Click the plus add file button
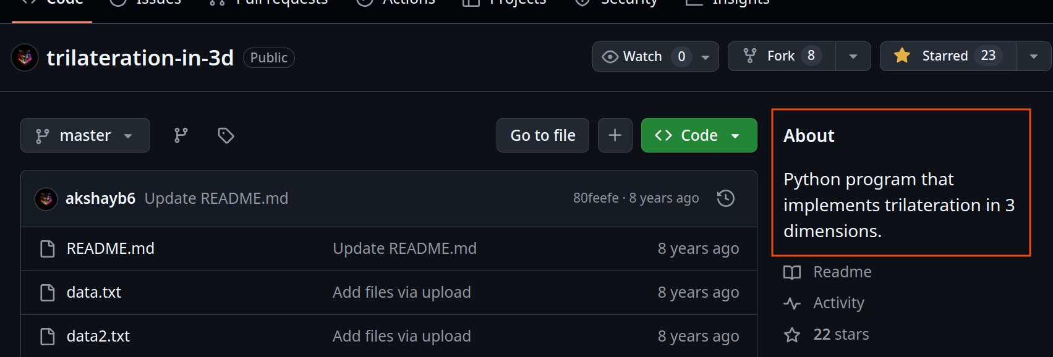This screenshot has height=357, width=1053. pyautogui.click(x=615, y=135)
